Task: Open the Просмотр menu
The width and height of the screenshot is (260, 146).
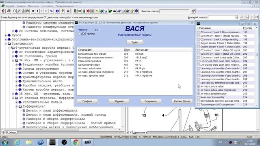Action: click(x=33, y=6)
